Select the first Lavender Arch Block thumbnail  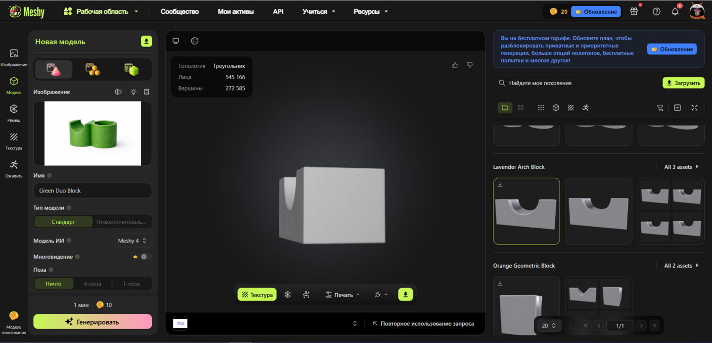pyautogui.click(x=526, y=211)
